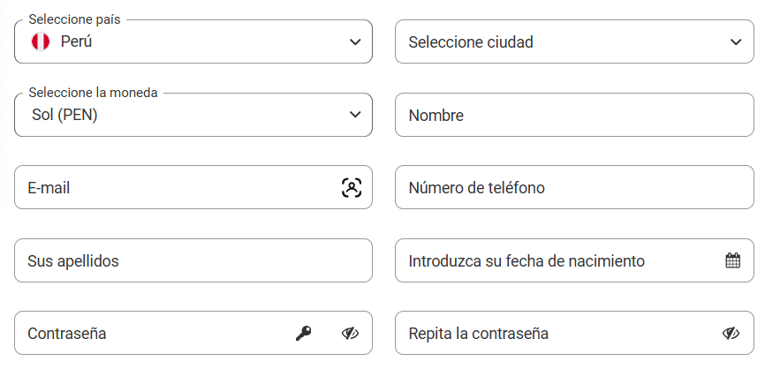Click inside the Contraseña text field

coord(193,333)
